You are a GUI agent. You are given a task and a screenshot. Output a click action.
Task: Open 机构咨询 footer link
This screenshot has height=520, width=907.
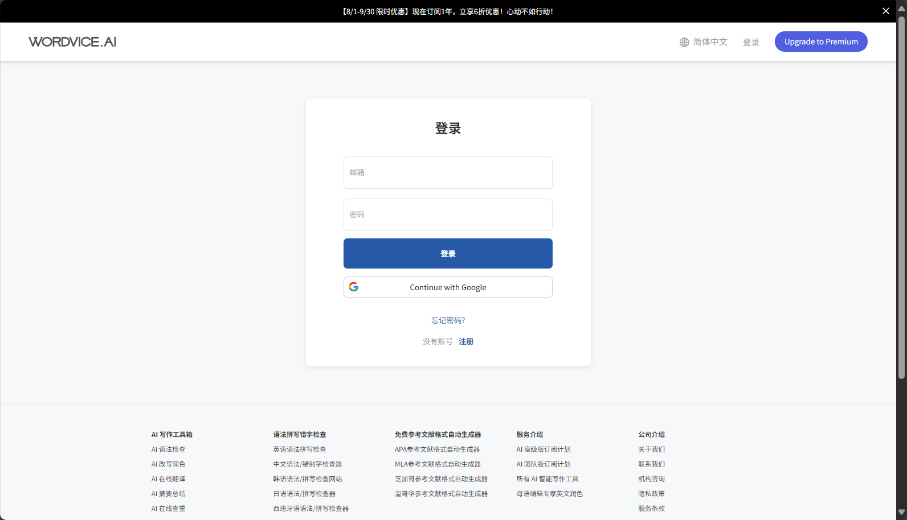[x=651, y=479]
